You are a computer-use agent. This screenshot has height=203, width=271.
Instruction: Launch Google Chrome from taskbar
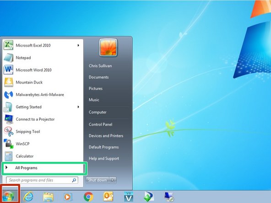click(88, 197)
